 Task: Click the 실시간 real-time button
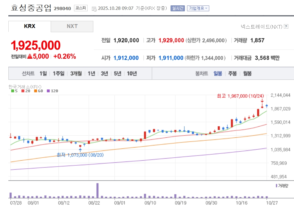pyautogui.click(x=178, y=8)
